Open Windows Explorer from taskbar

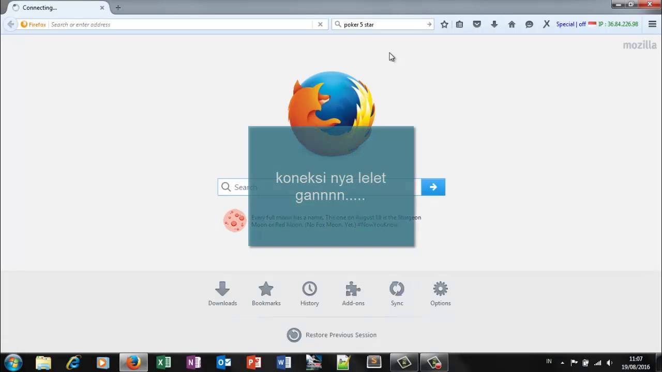click(43, 362)
